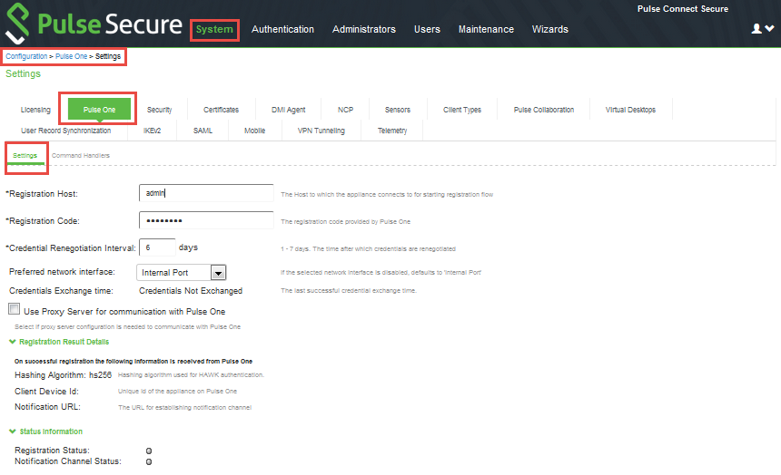Focus the Registration Code field
Viewport: 781px width, 475px height.
click(x=206, y=220)
